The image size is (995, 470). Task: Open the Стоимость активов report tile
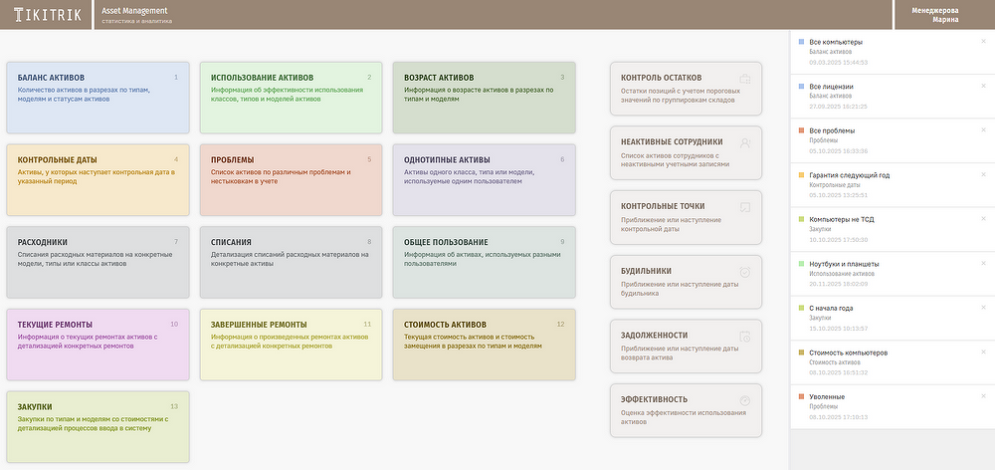(x=484, y=345)
